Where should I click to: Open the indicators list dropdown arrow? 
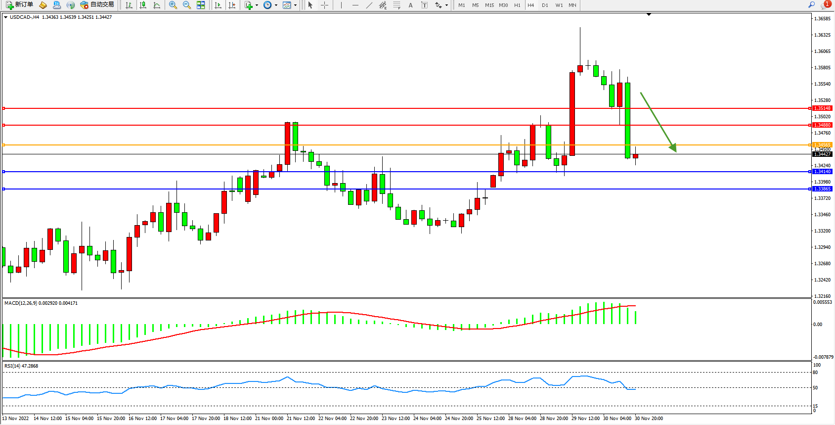tap(257, 5)
